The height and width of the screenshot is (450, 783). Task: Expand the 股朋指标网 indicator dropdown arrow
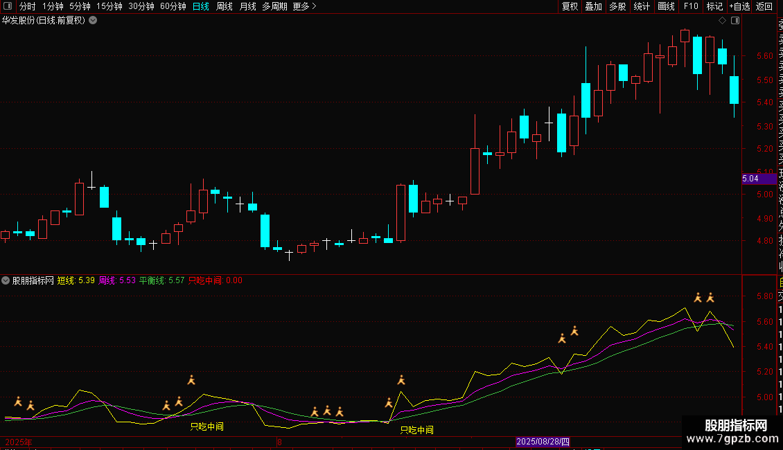tap(6, 280)
